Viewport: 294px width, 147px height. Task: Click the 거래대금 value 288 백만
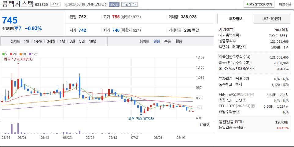(191, 30)
